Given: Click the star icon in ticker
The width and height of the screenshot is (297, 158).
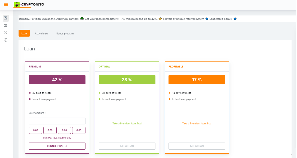Looking at the screenshot, I should click(160, 19).
